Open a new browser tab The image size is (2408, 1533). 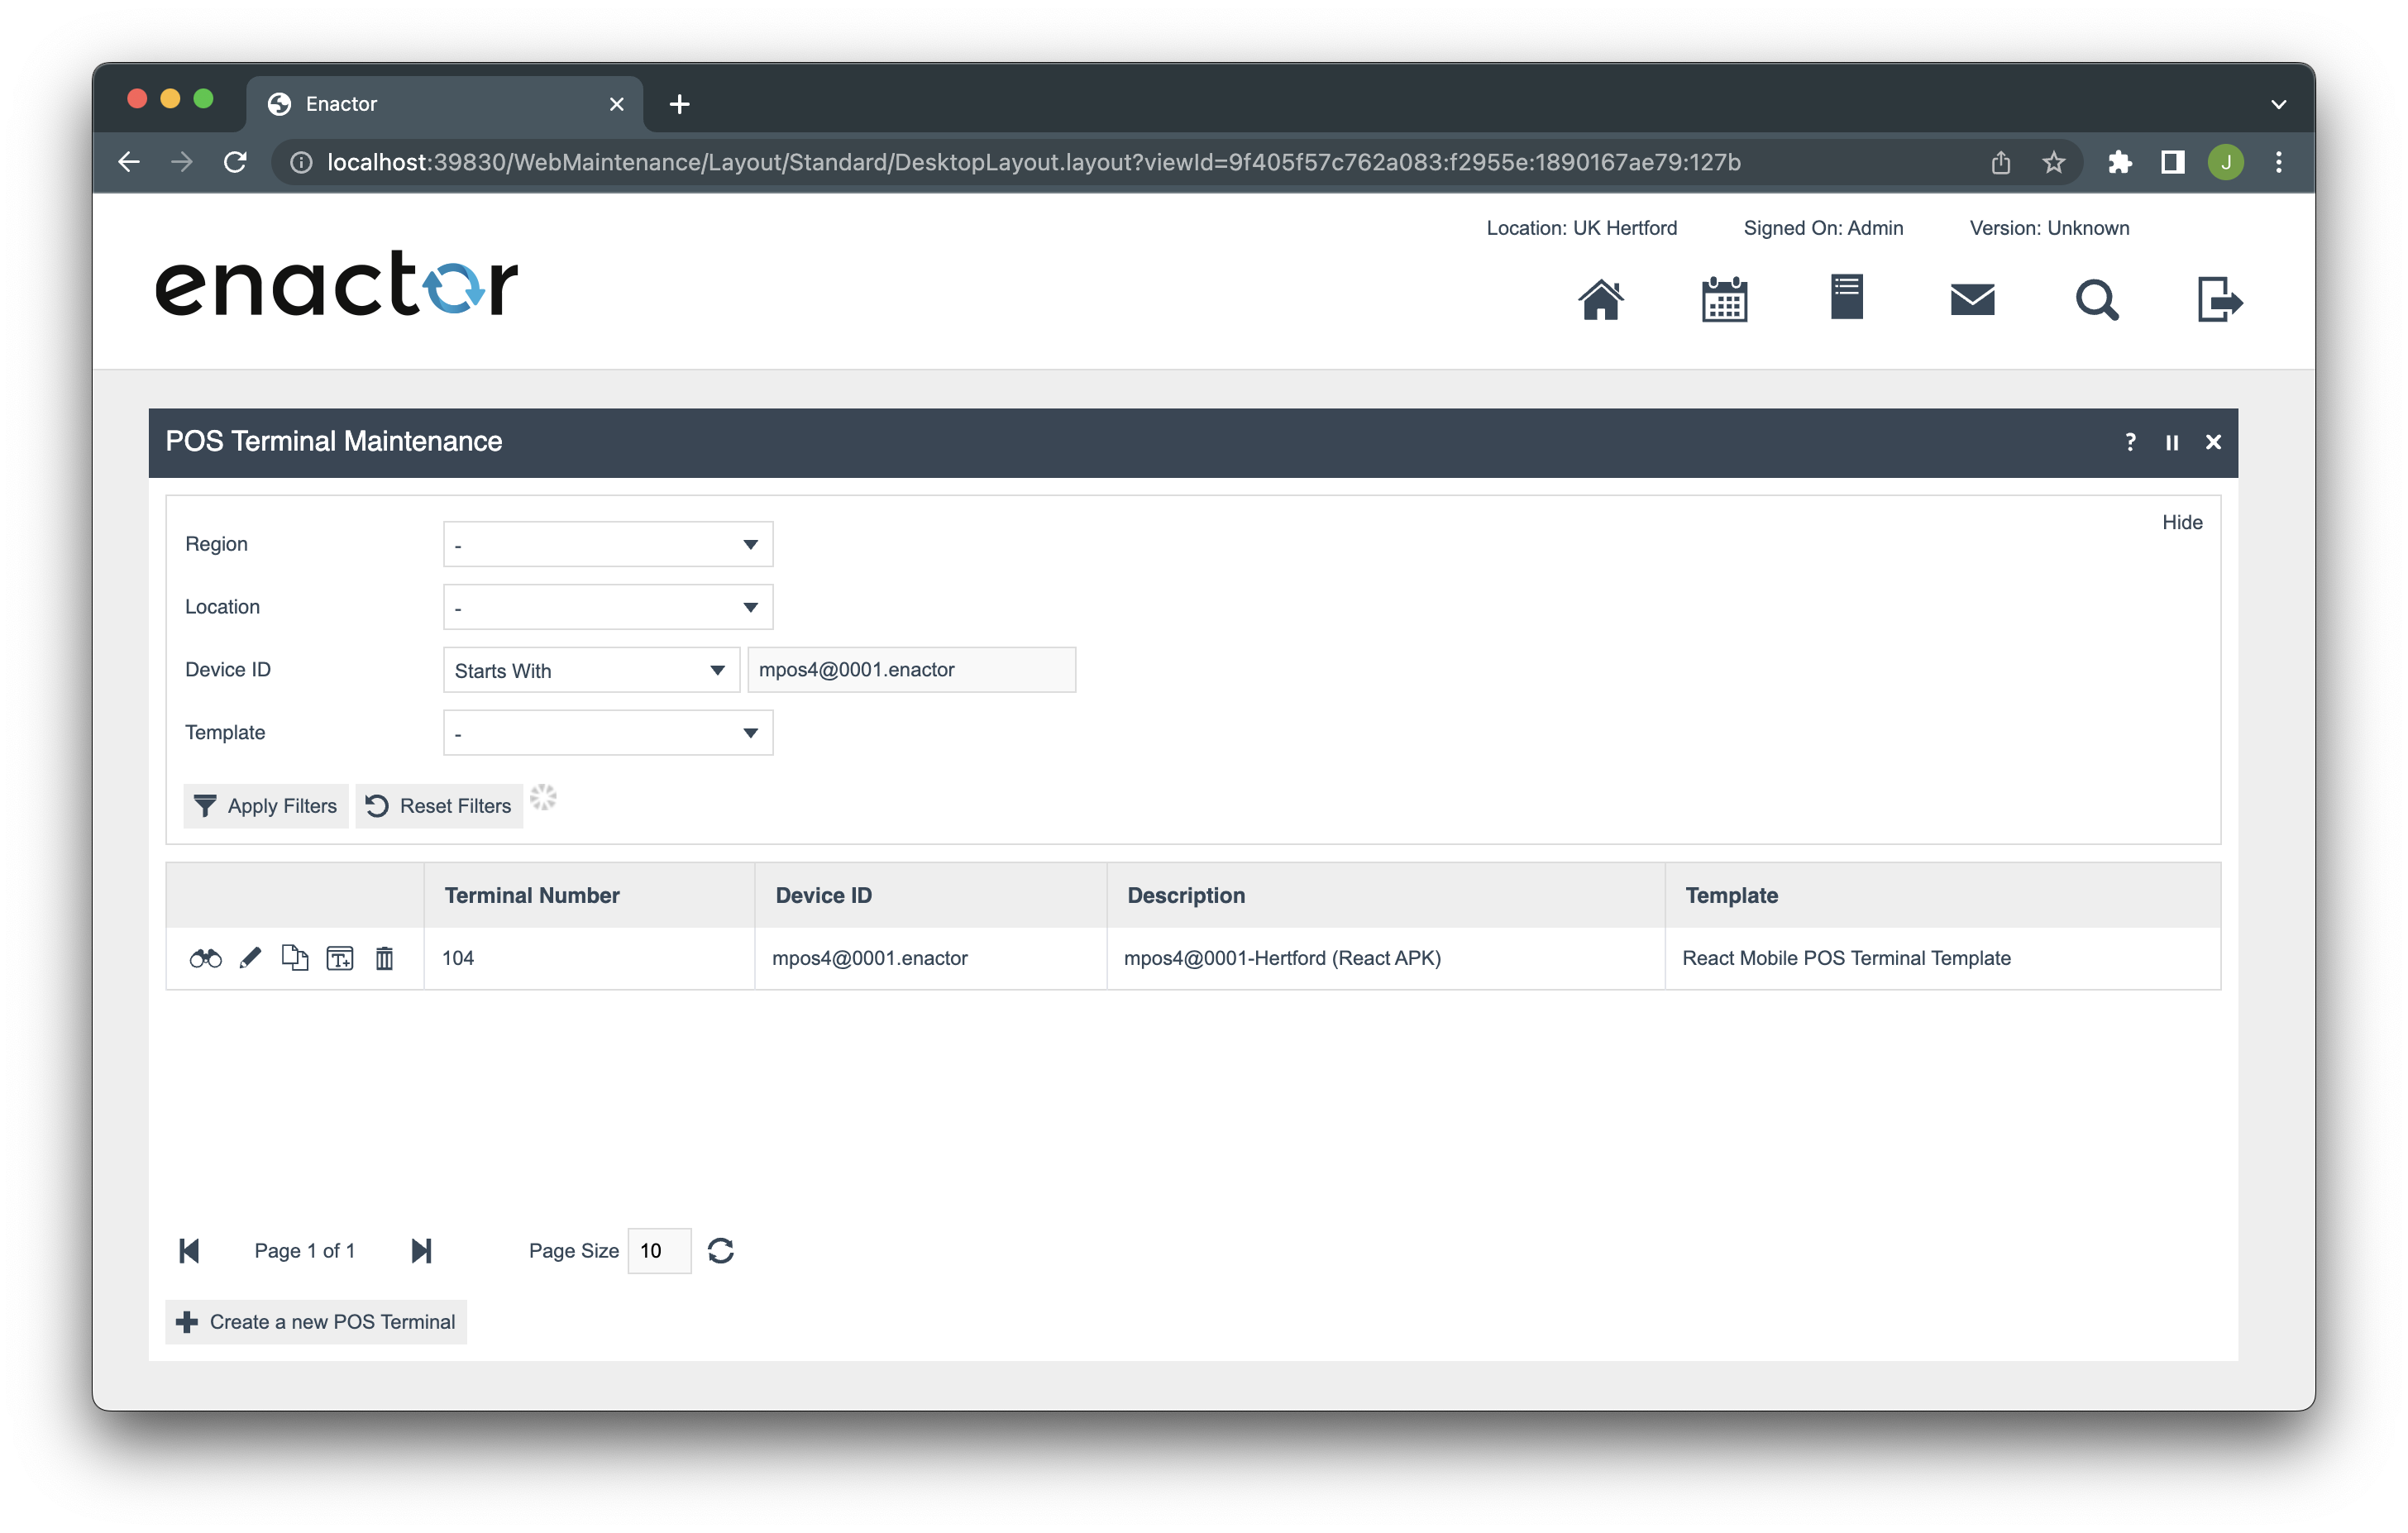tap(679, 104)
